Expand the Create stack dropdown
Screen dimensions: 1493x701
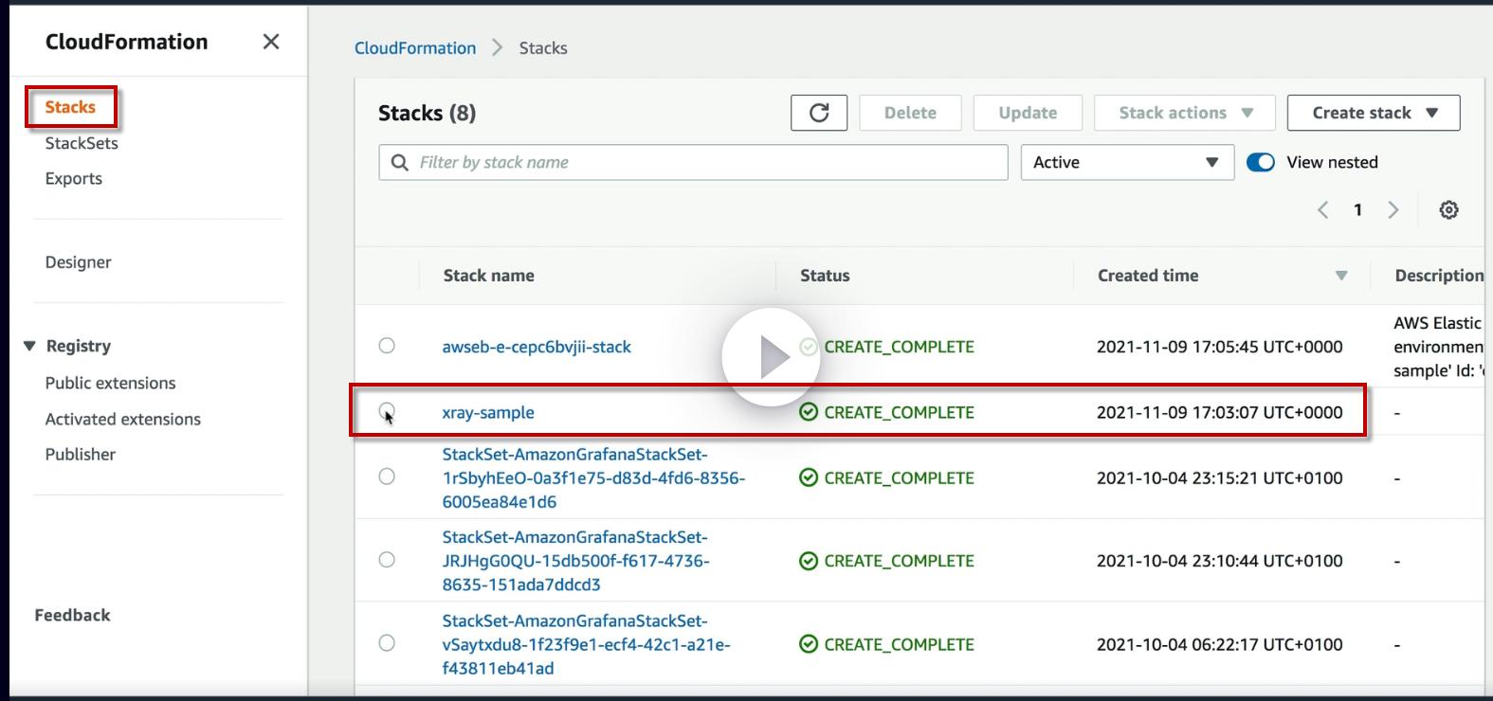tap(1373, 113)
